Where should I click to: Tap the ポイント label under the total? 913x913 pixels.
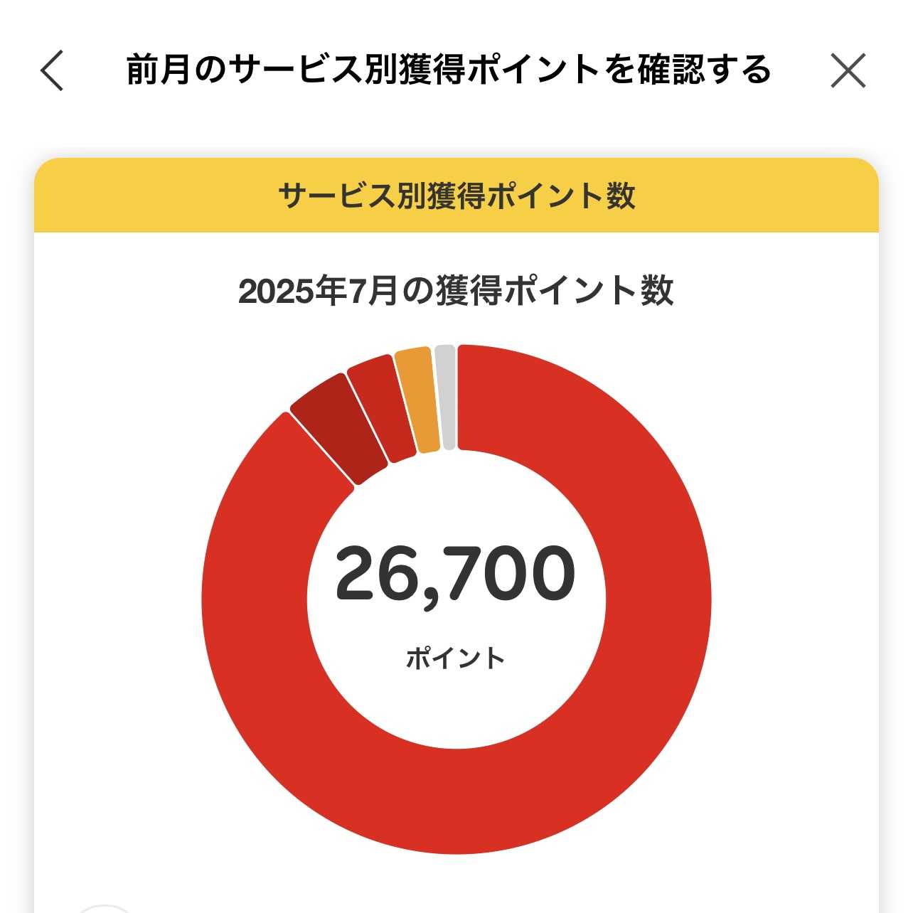point(455,658)
